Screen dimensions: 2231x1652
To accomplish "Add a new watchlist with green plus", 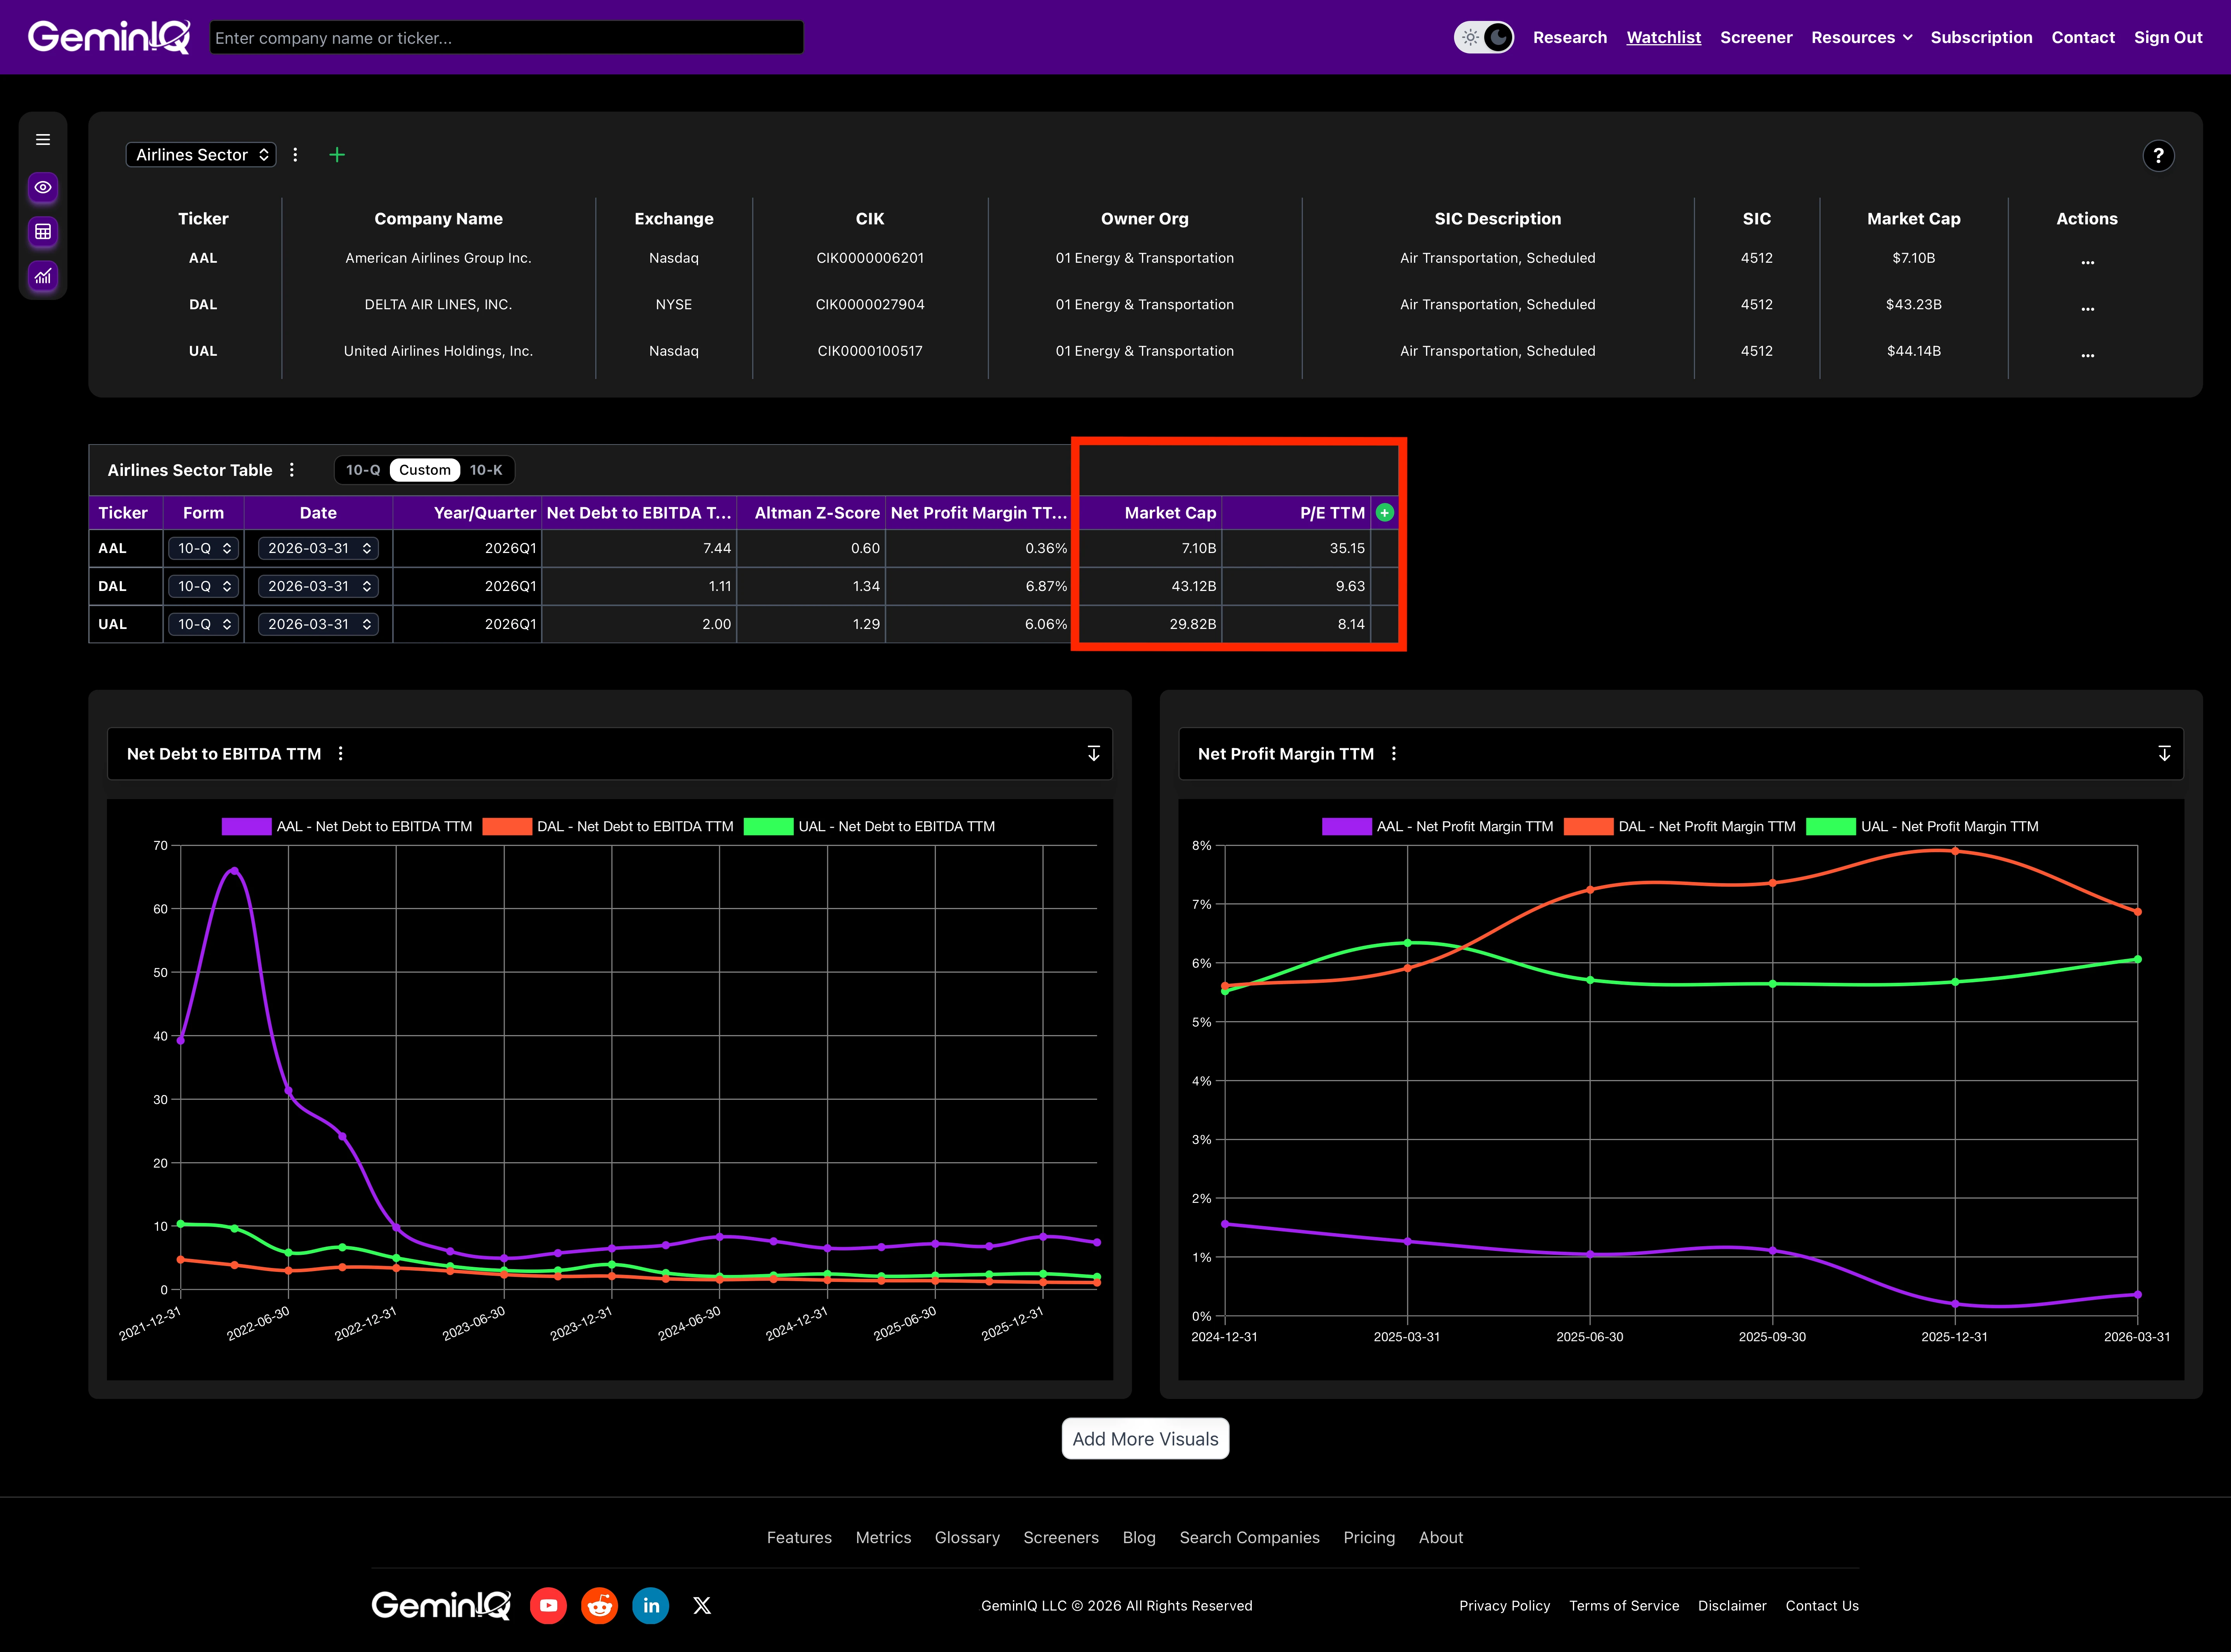I will point(337,155).
